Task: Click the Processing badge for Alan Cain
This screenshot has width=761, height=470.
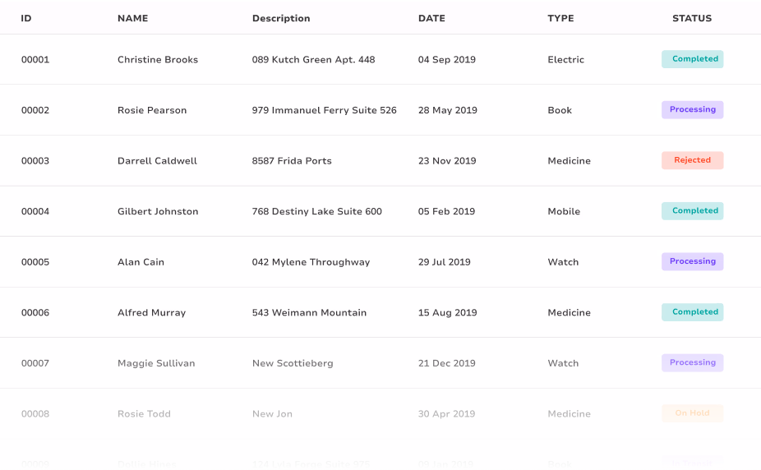Action: tap(692, 262)
